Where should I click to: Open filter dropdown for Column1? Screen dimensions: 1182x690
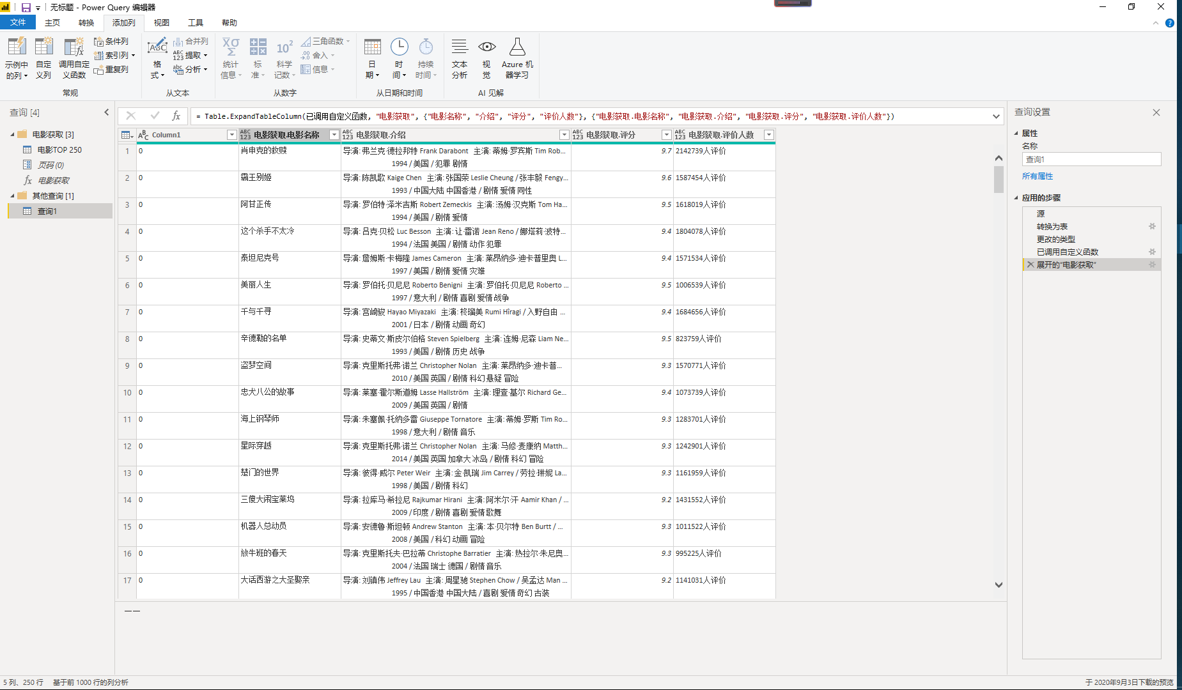tap(231, 135)
